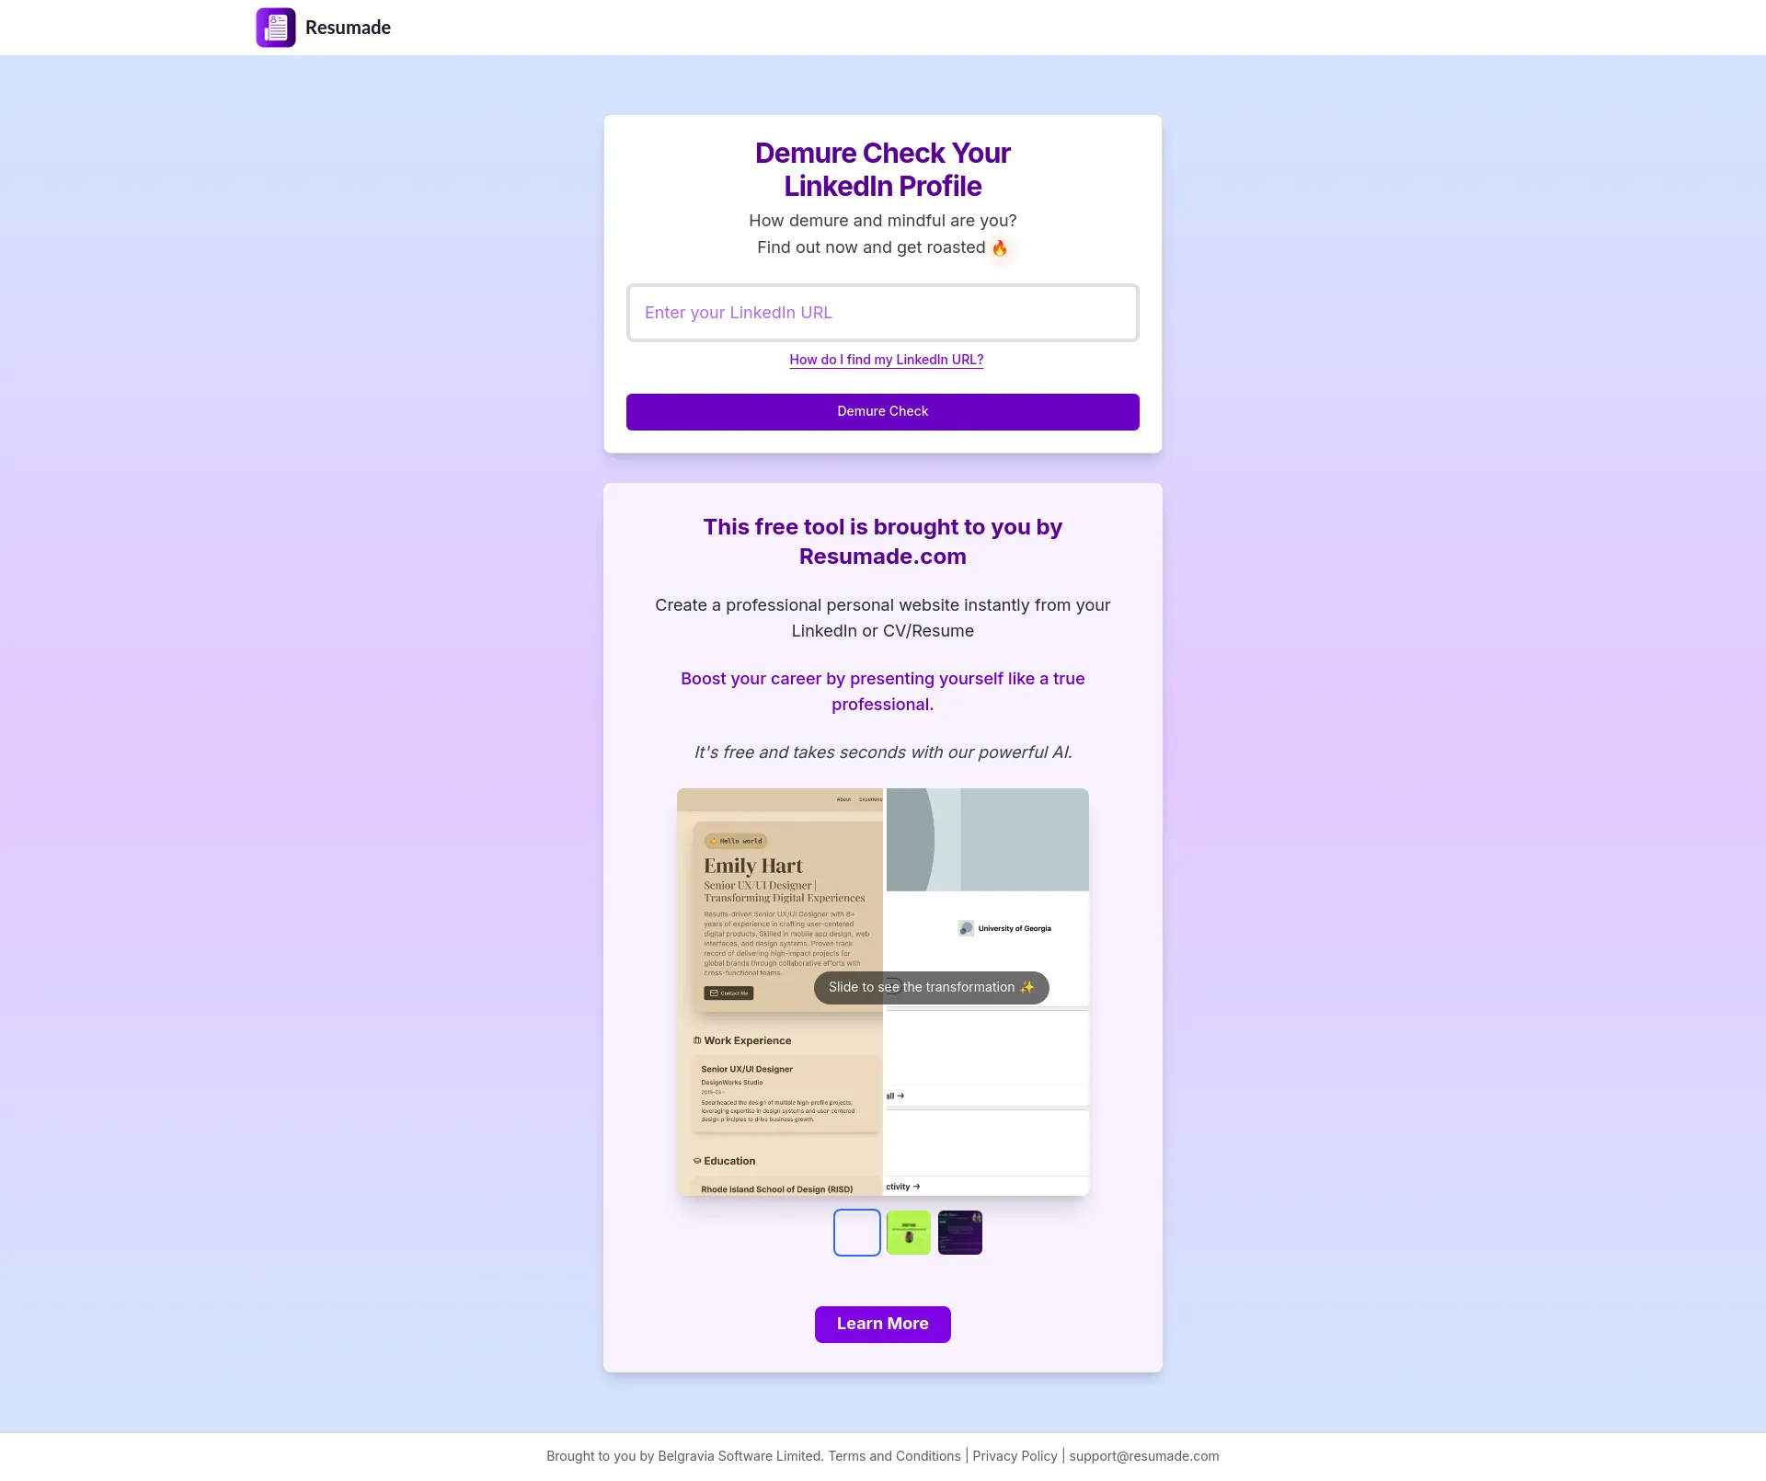Click the LinkedIn URL input field
This screenshot has height=1481, width=1766.
881,312
